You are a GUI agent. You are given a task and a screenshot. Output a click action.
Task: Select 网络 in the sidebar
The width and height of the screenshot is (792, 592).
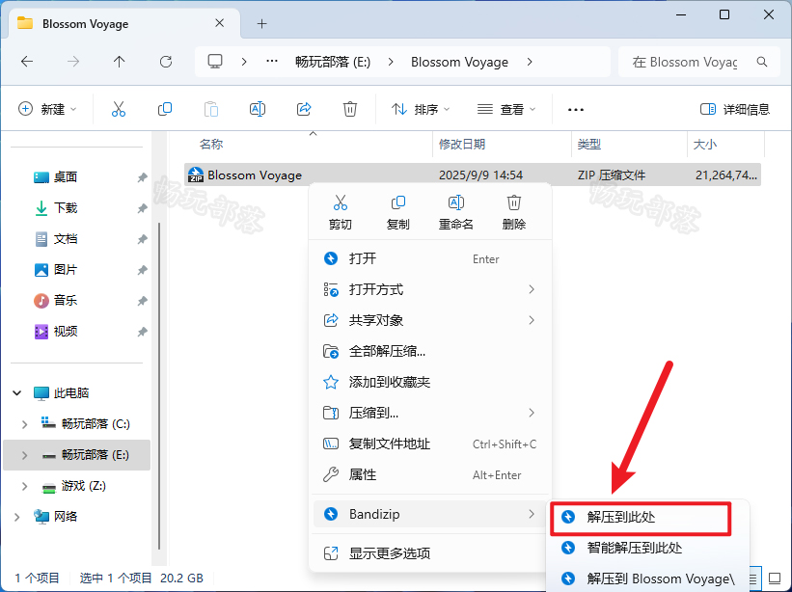click(66, 516)
